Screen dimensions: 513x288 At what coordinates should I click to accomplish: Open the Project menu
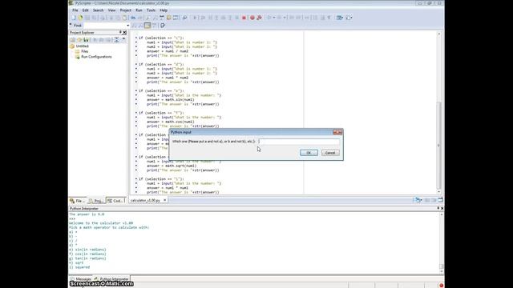click(x=126, y=10)
